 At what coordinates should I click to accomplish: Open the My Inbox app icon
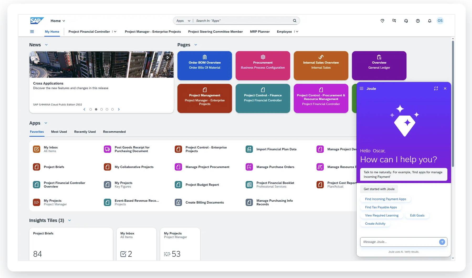(36, 149)
